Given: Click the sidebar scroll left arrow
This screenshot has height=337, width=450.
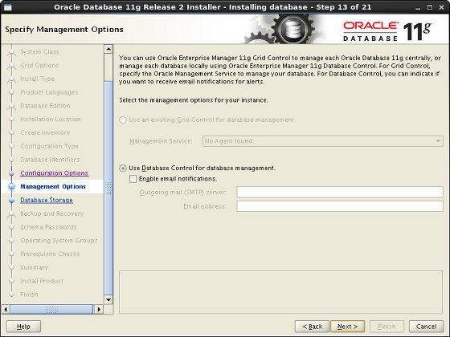Looking at the screenshot, I should 6,309.
